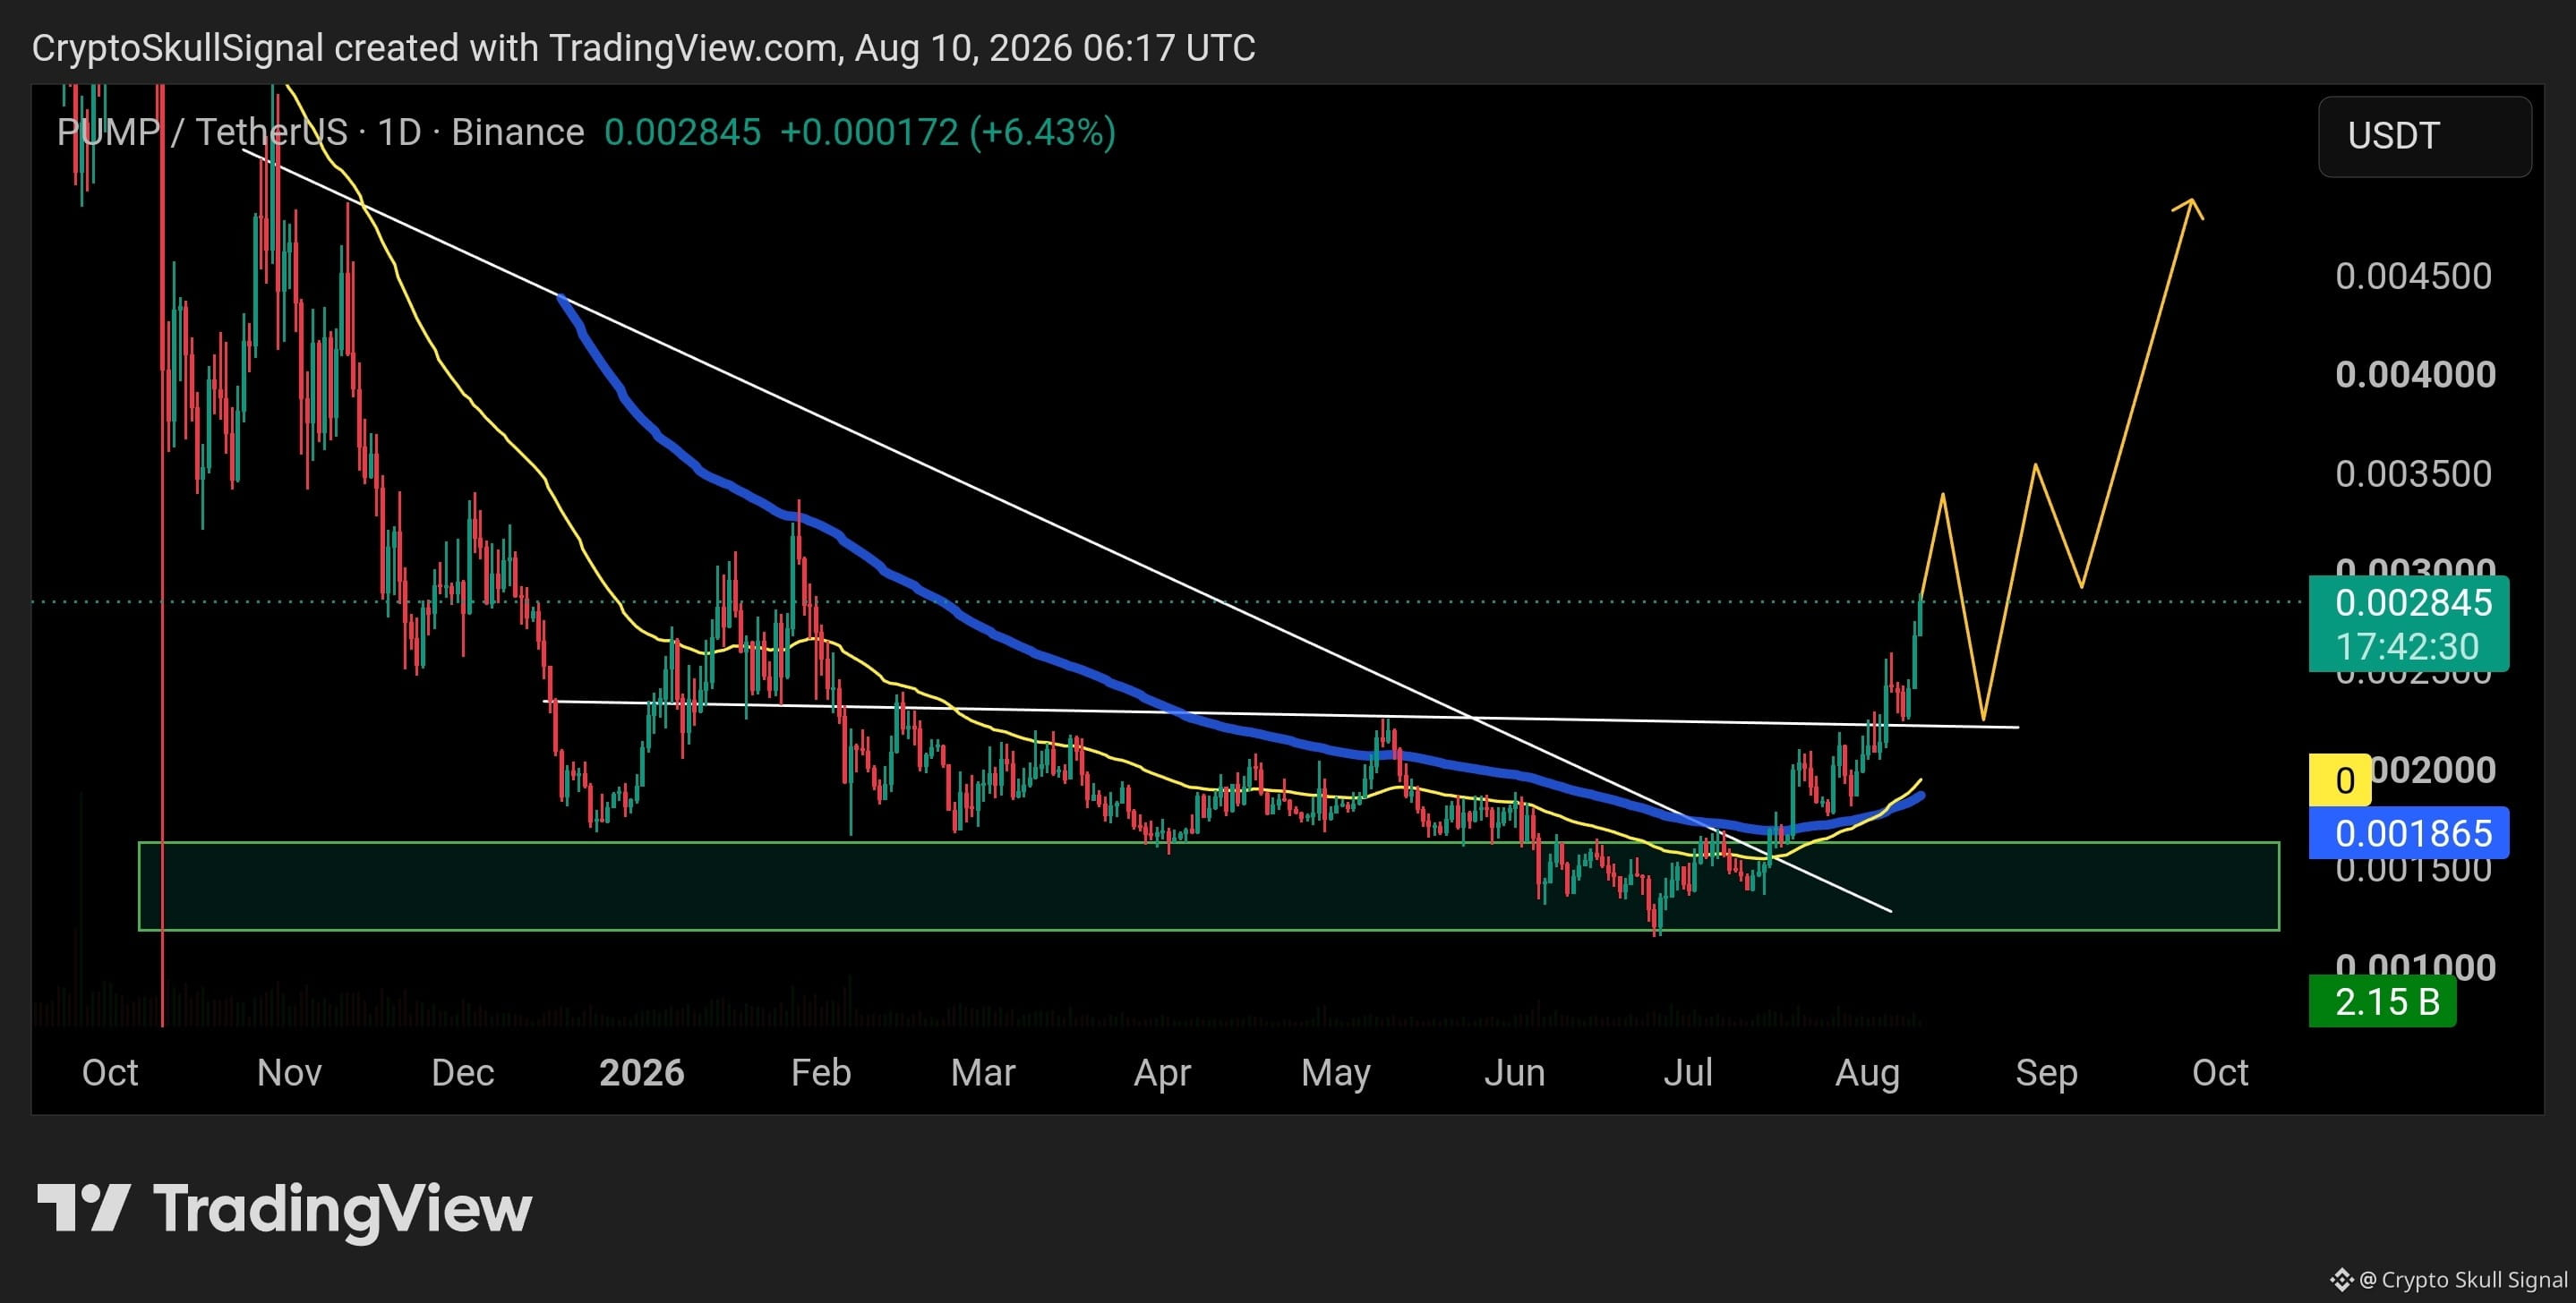Viewport: 2576px width, 1303px height.
Task: Click the +0.000172 (+6.43%) change value
Action: (947, 132)
